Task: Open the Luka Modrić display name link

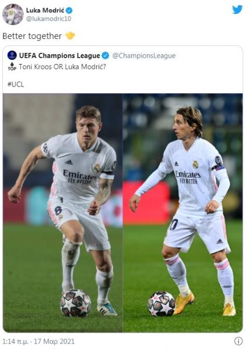Action: [x=45, y=10]
